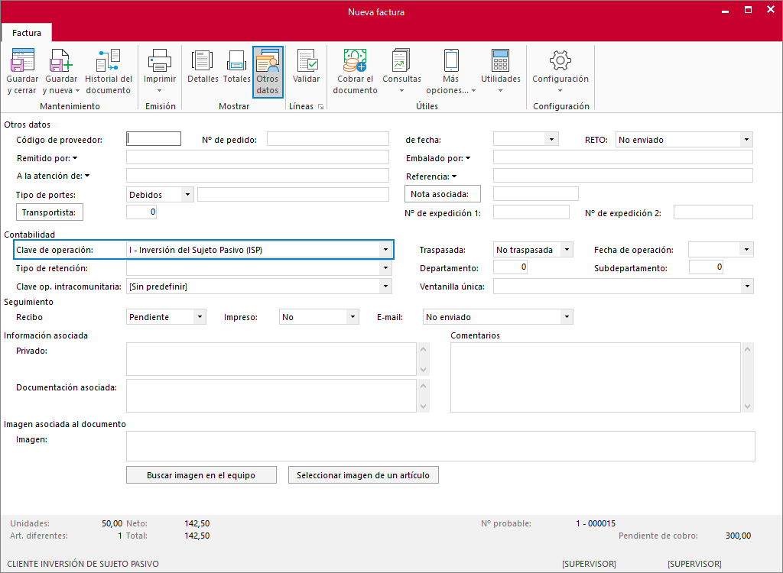Open Impreso dropdown
This screenshot has height=573, width=783.
[353, 317]
